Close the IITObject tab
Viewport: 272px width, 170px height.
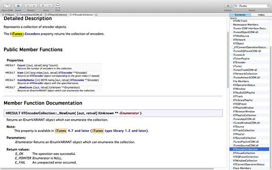coord(3,15)
